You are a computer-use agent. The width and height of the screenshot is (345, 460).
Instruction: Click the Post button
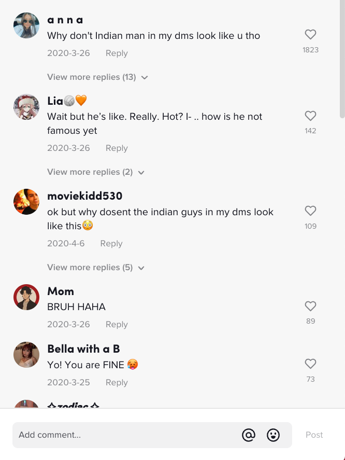(x=314, y=435)
